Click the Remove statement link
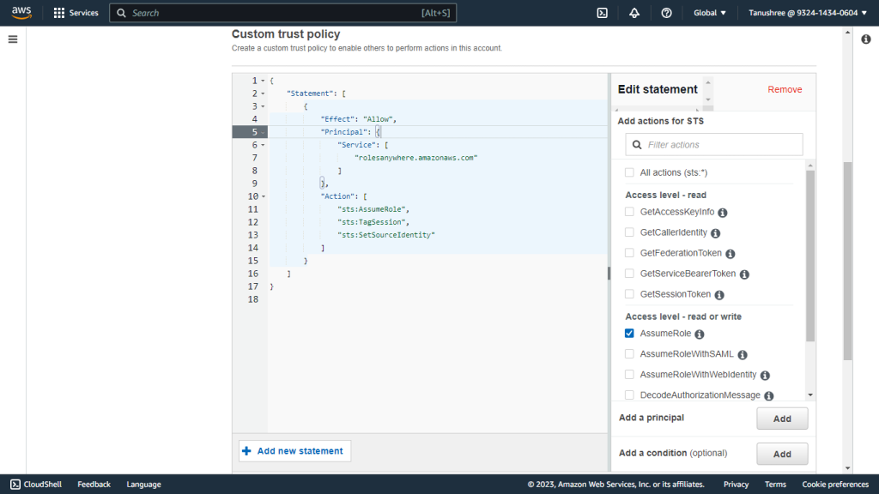 [x=785, y=89]
